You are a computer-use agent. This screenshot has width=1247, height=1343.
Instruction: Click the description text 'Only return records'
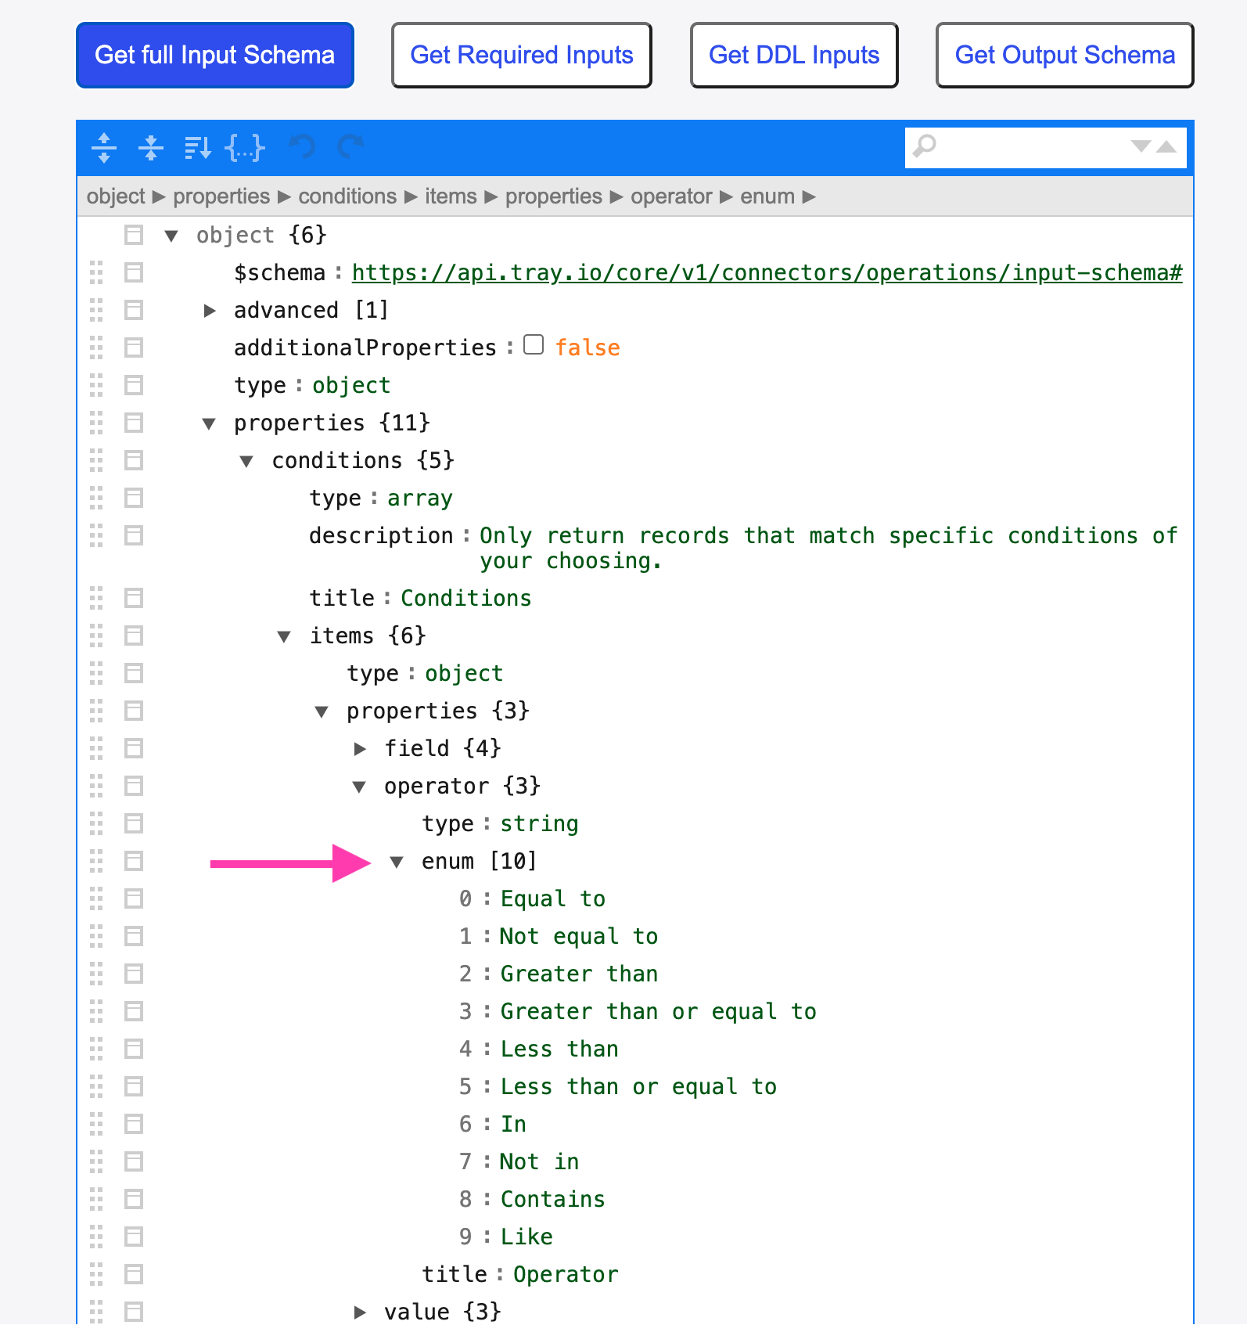[604, 535]
